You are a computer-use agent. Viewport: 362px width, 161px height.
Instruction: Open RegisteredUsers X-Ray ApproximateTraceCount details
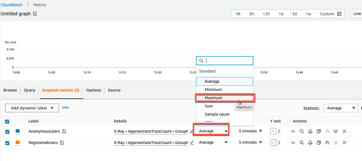point(151,143)
